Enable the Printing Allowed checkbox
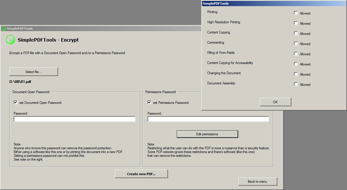This screenshot has width=347, height=190. click(x=296, y=13)
